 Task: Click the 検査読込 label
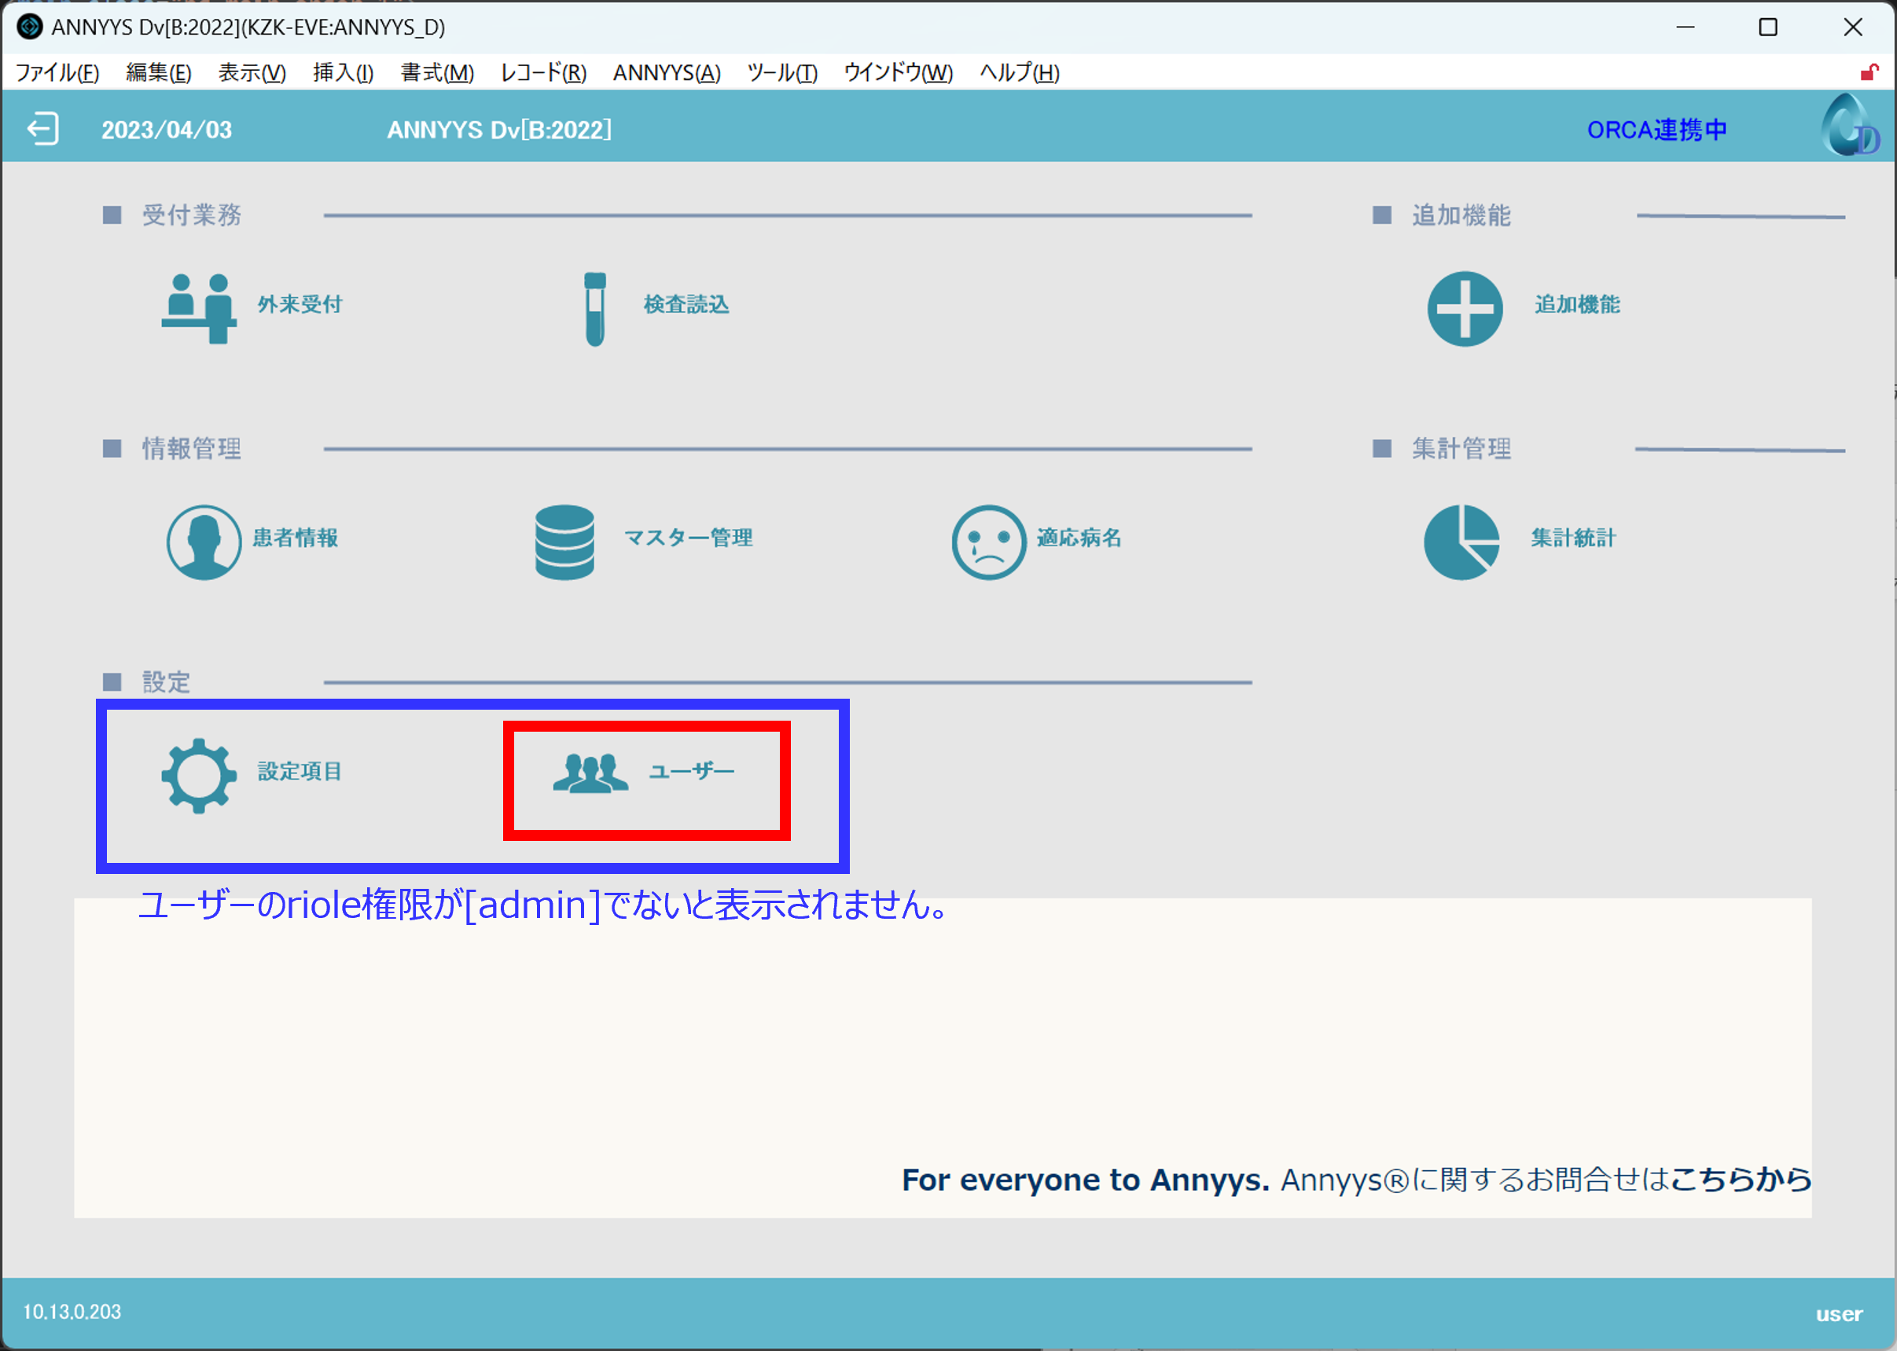[686, 304]
